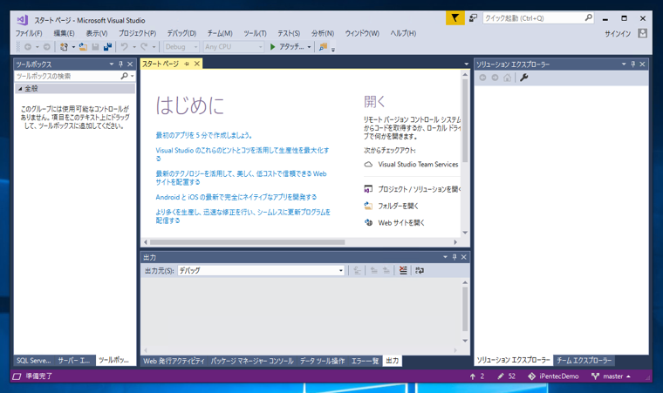Click the Output panel vertical scrollbar
This screenshot has width=663, height=393.
click(465, 309)
